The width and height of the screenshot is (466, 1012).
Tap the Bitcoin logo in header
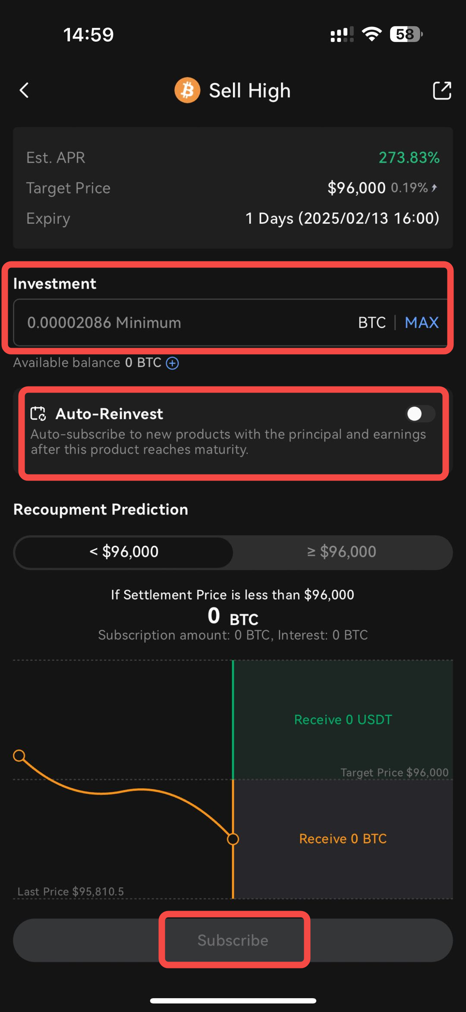click(187, 91)
